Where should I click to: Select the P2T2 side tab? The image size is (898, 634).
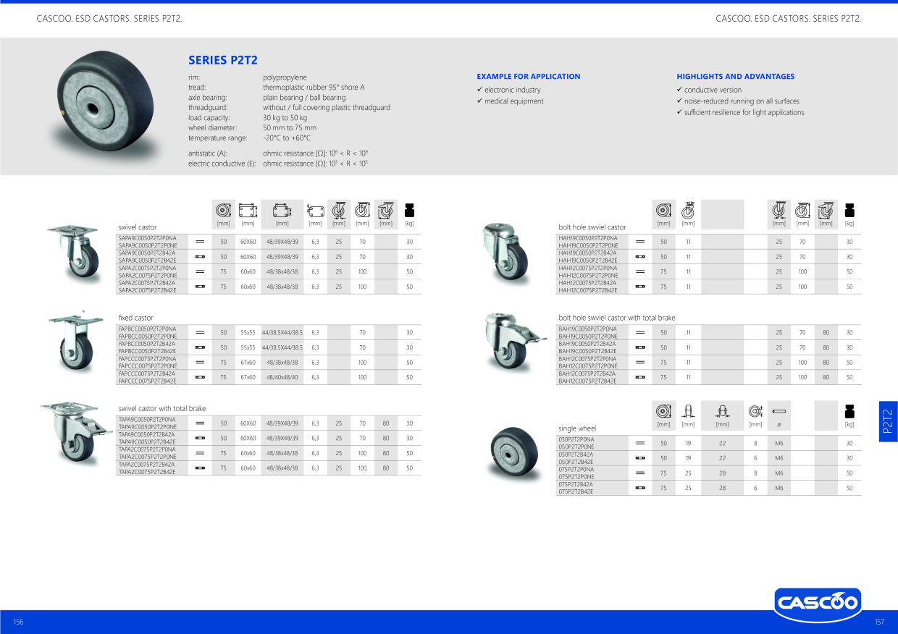[888, 421]
